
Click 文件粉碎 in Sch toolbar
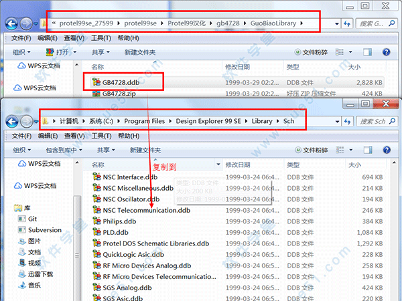[312, 150]
